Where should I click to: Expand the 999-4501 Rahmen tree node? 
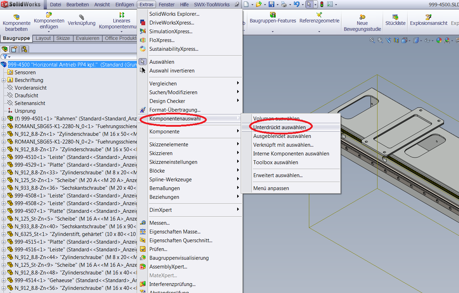point(3,119)
